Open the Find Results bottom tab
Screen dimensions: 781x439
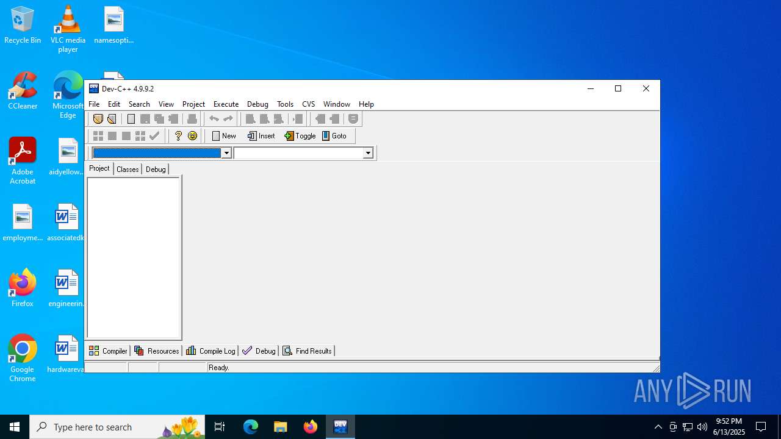pyautogui.click(x=307, y=351)
